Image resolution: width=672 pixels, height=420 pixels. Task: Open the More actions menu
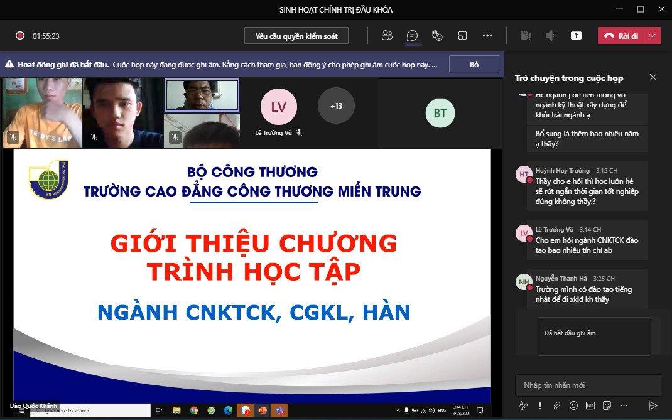(487, 36)
